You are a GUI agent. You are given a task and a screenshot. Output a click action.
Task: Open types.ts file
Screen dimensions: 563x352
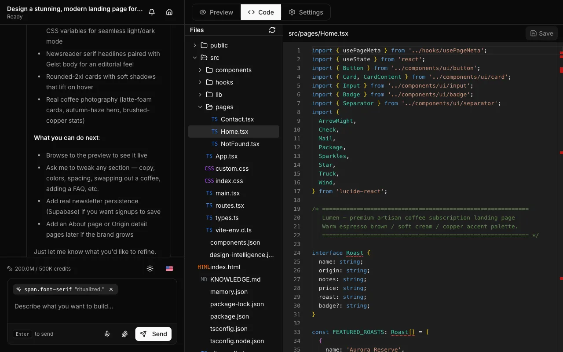(234, 218)
